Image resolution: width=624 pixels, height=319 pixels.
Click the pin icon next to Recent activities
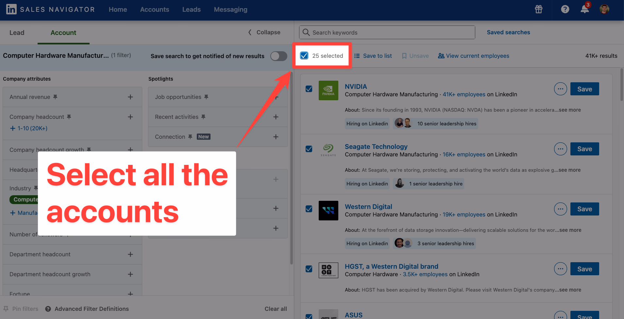(203, 117)
